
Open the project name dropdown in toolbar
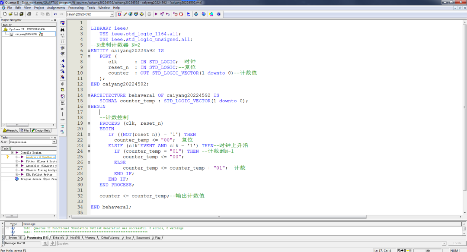(112, 14)
